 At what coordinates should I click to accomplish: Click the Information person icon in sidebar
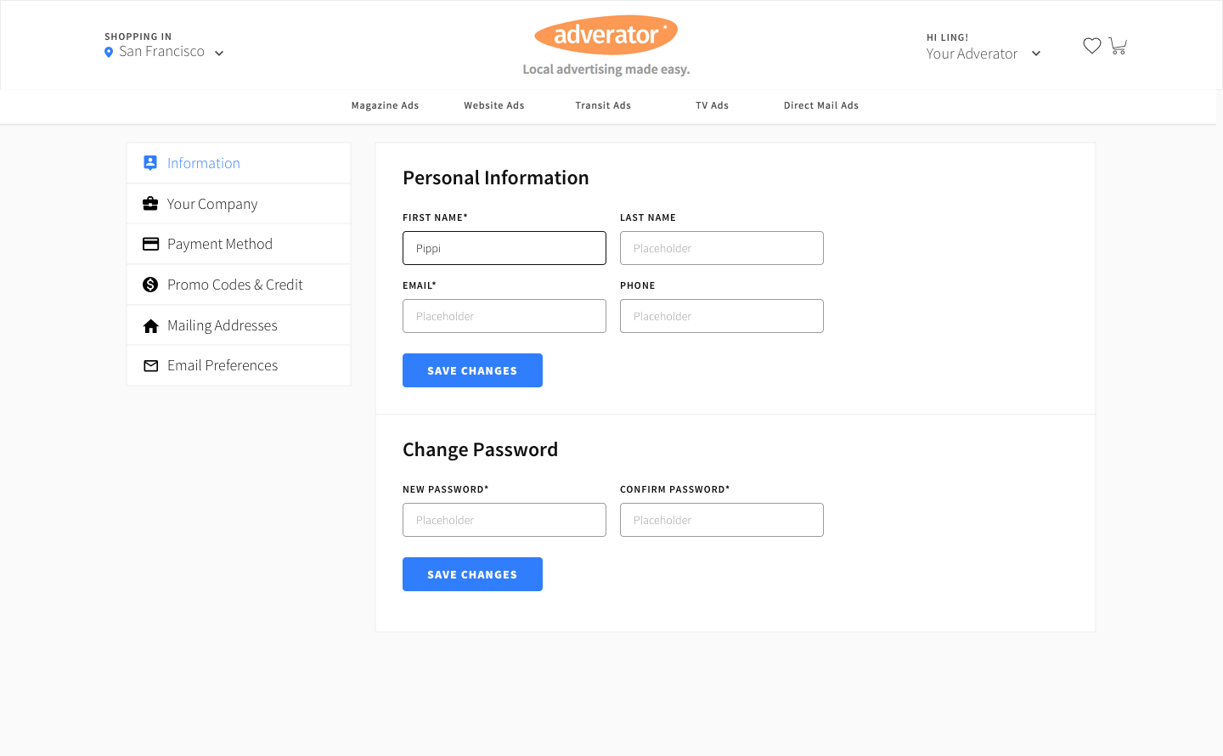pos(150,163)
